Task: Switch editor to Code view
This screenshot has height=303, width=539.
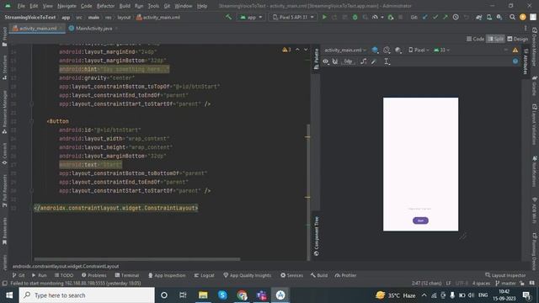Action: pos(475,39)
